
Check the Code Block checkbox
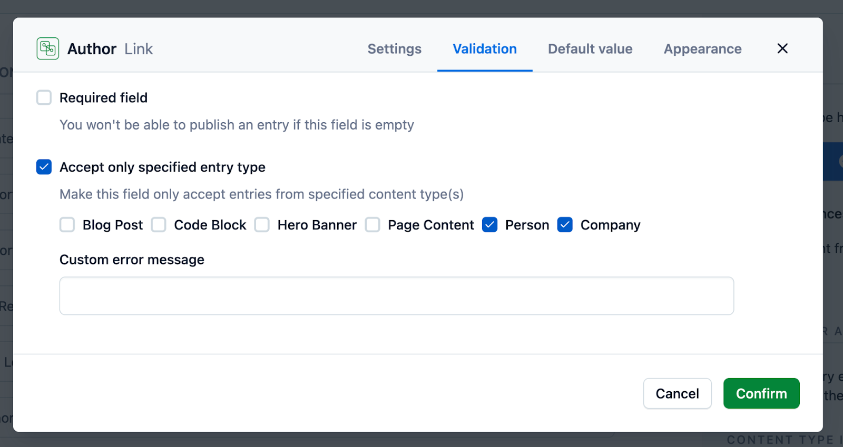(159, 225)
